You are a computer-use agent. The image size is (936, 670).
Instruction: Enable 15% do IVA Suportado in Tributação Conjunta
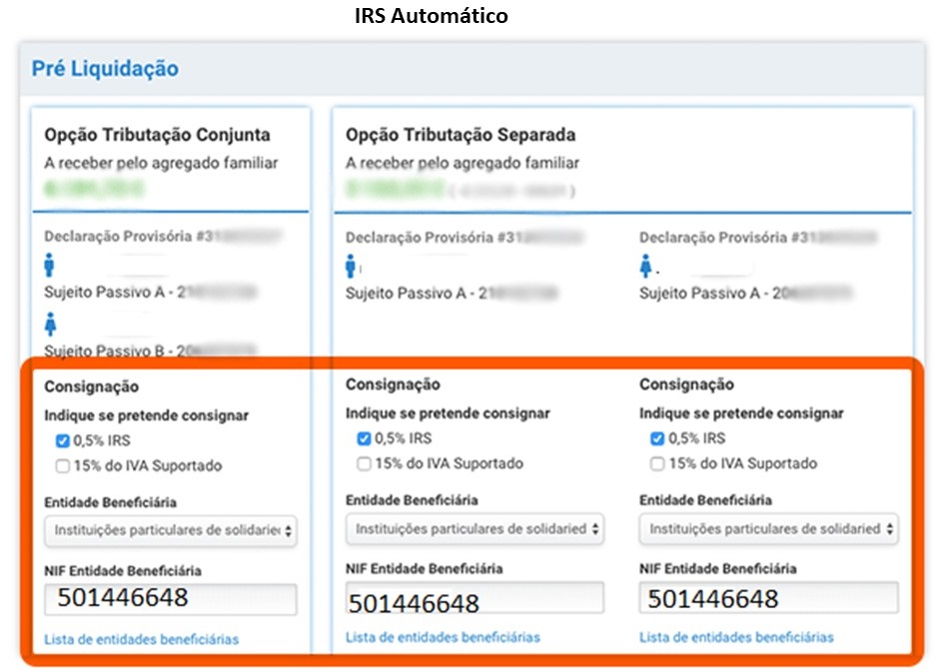tap(63, 465)
